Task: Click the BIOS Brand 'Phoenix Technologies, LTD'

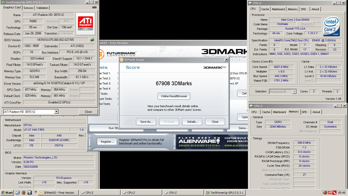Action: coord(59,157)
